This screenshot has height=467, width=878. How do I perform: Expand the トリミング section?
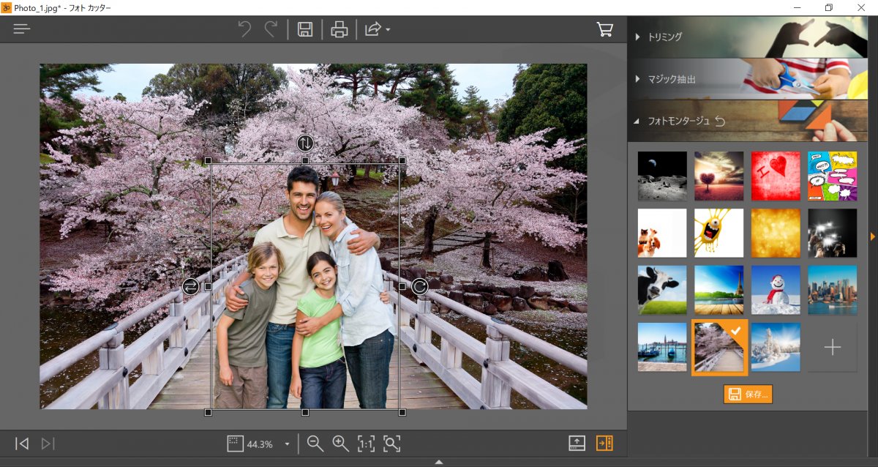point(664,37)
